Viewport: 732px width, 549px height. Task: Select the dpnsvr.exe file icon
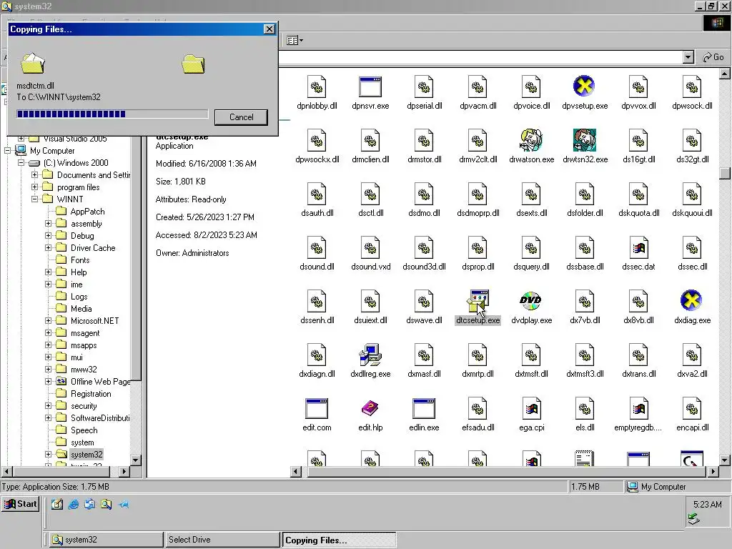(x=370, y=86)
